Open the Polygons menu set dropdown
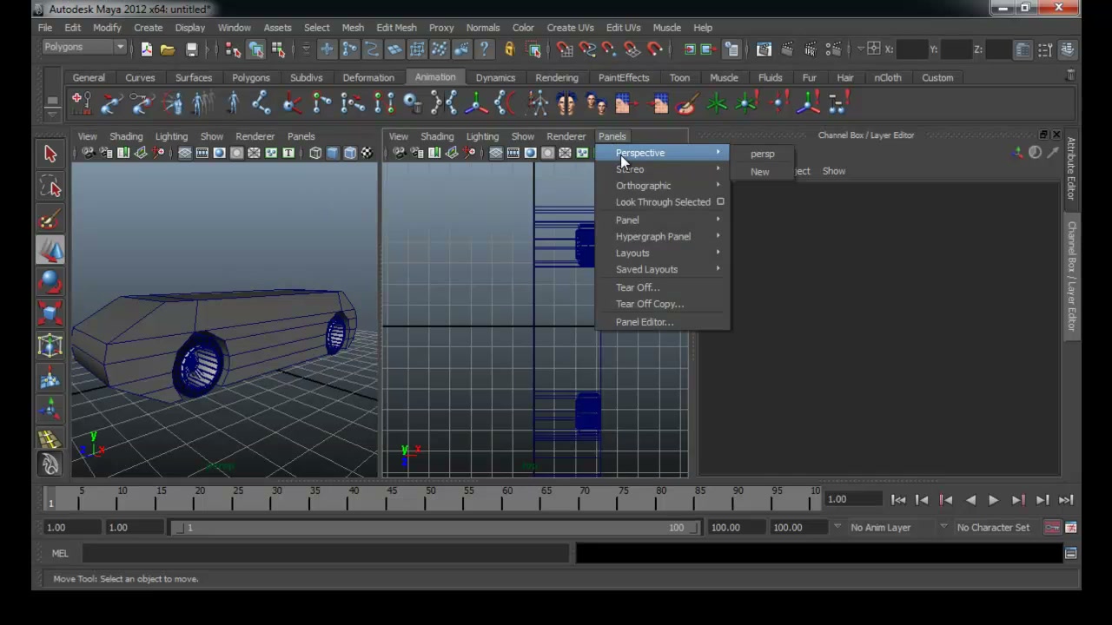This screenshot has height=625, width=1112. point(85,48)
